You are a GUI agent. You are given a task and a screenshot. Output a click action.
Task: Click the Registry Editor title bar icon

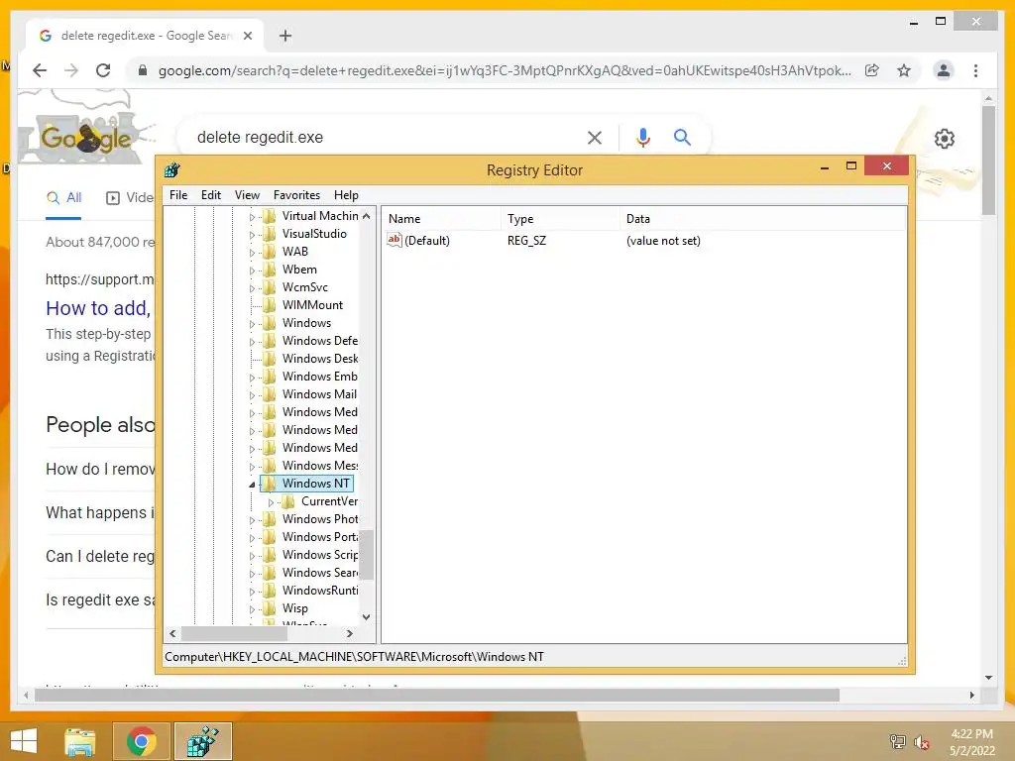click(x=171, y=170)
